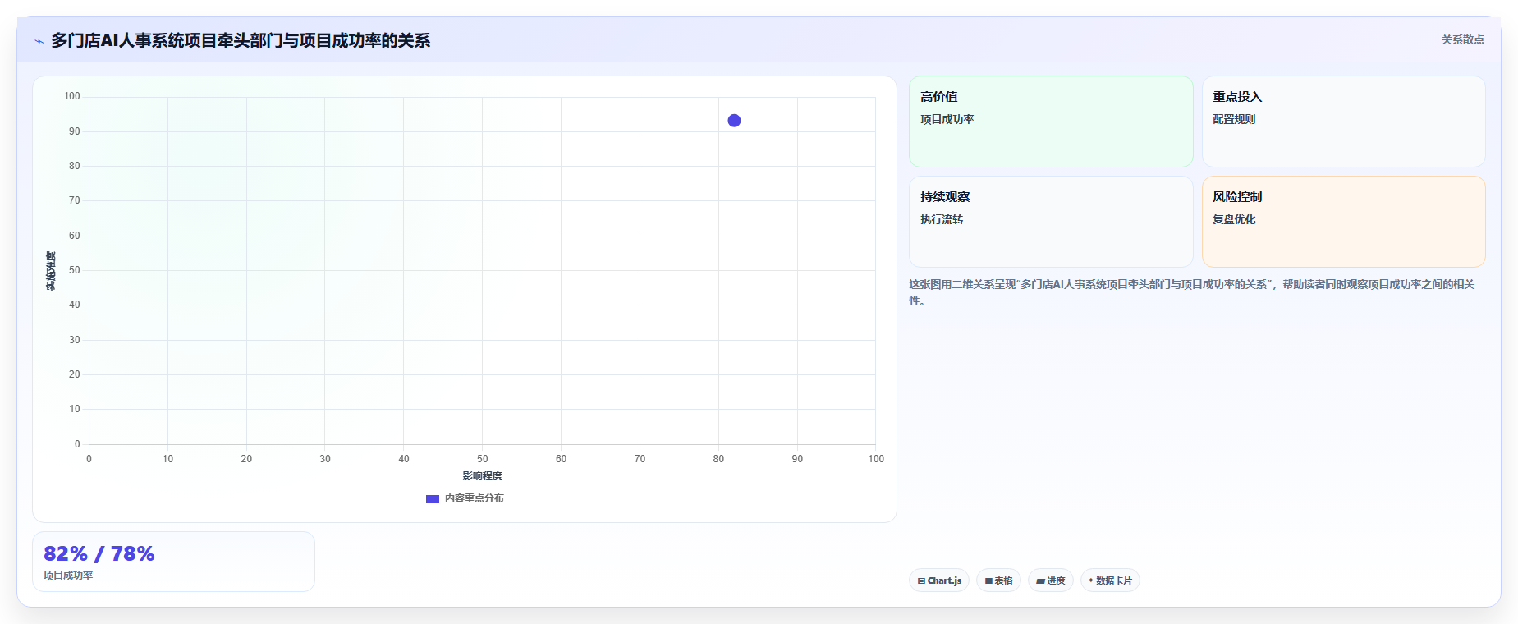Click the Chart.js tag chip
Screen dimensions: 1518x624
pos(939,580)
